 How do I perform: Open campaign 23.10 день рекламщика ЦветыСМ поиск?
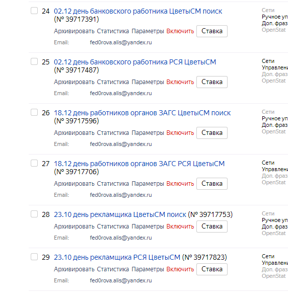(x=120, y=215)
